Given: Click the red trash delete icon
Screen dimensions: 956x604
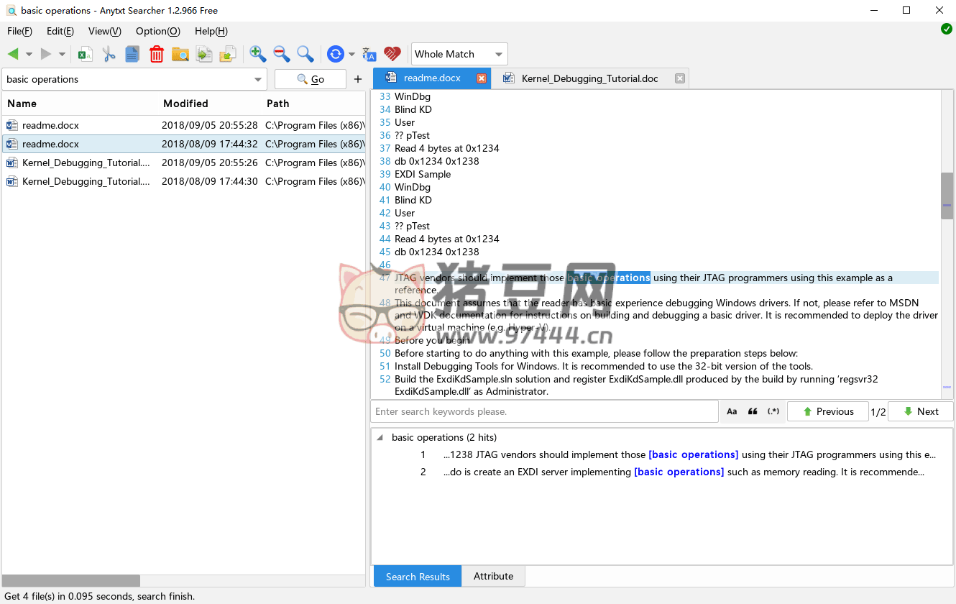Looking at the screenshot, I should coord(156,54).
